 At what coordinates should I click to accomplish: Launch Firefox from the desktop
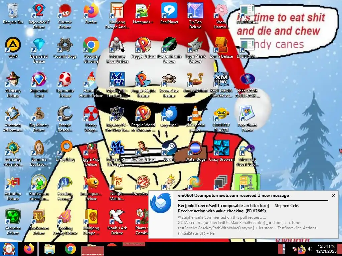91,14
